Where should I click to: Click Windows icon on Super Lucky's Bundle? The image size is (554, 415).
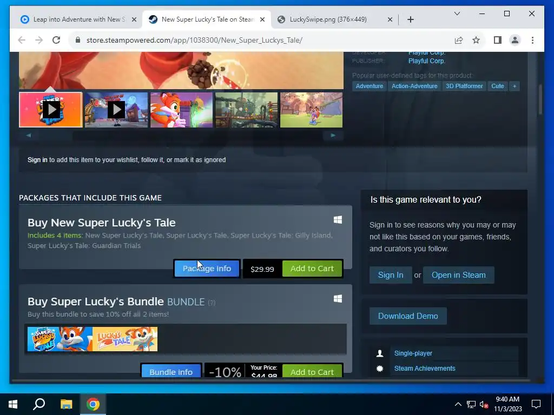click(338, 299)
